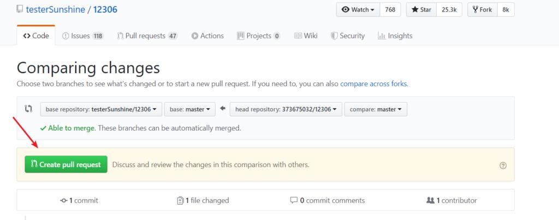Expand head repository 373675032/12306 dropdown

click(286, 109)
